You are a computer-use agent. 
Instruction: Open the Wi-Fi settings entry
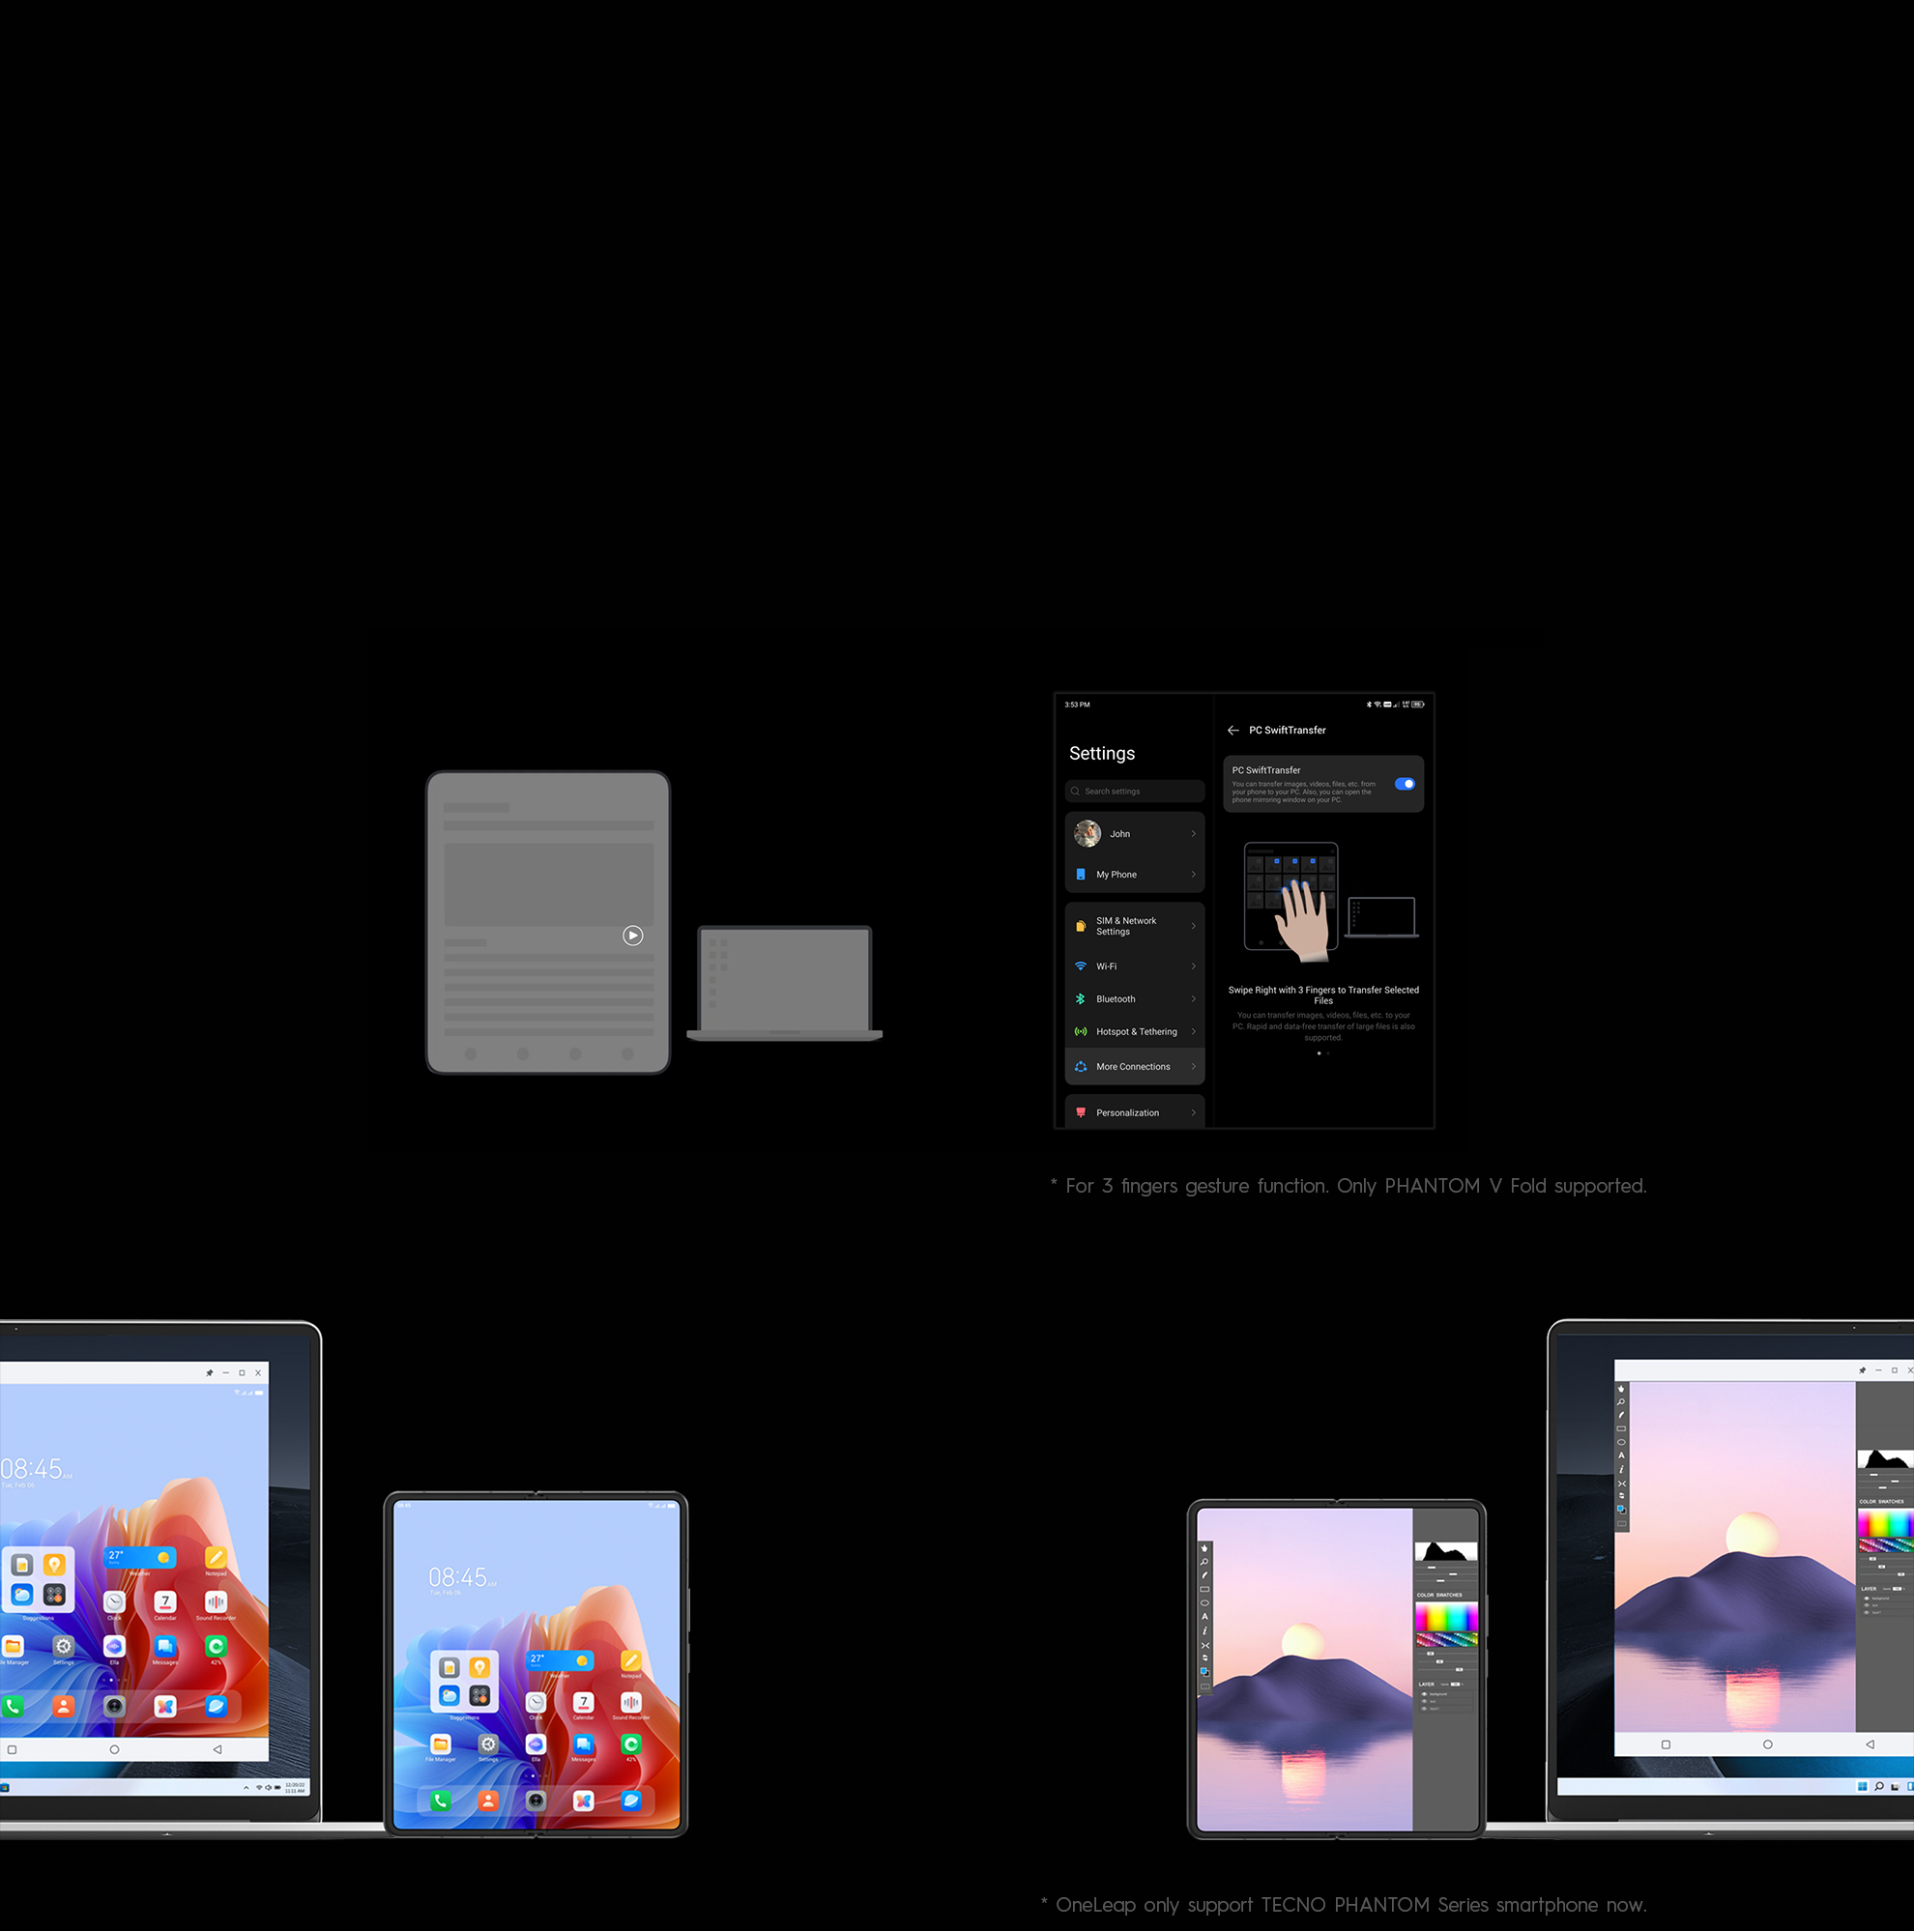click(x=1135, y=966)
